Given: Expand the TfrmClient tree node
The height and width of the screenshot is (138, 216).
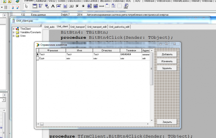Looking at the screenshot, I should pos(13,29).
